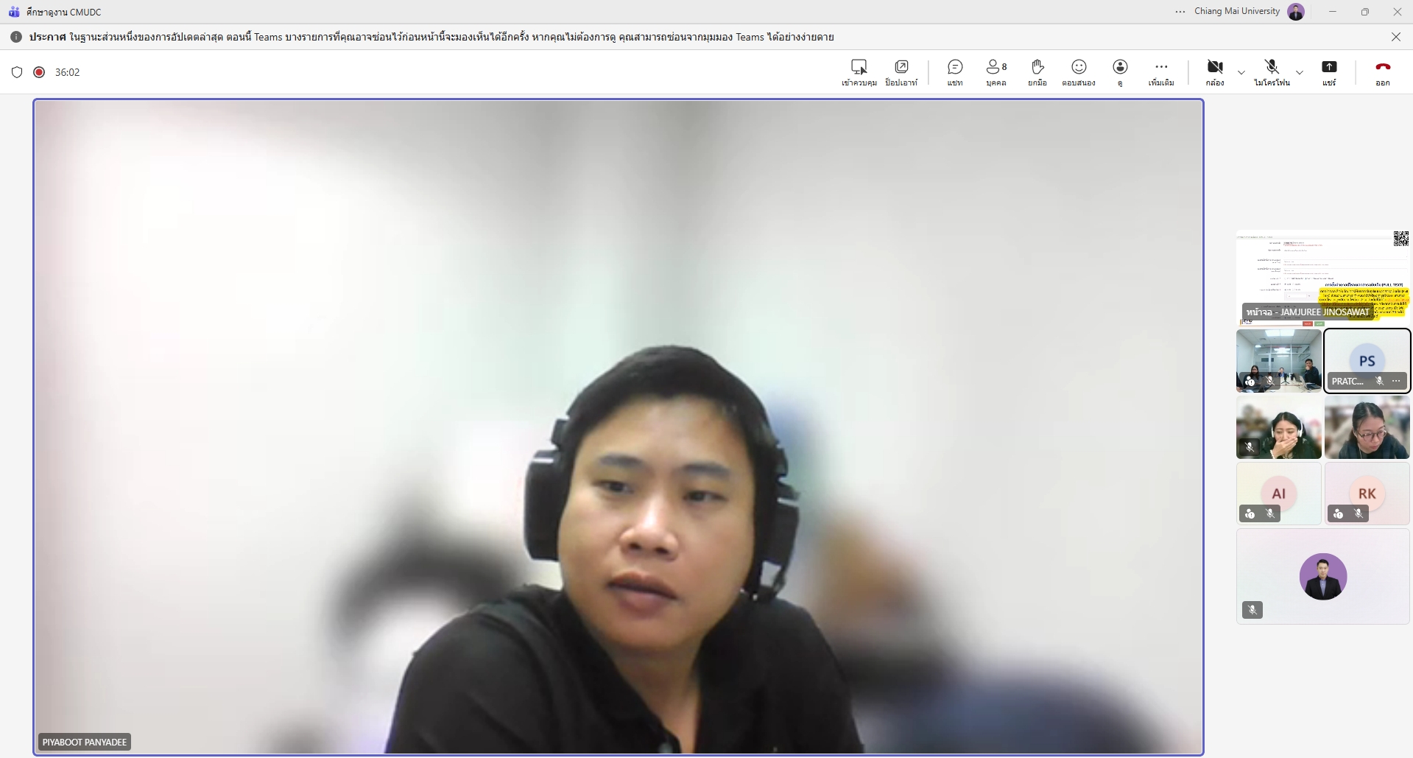
Task: Raise your hand (ยกมือ)
Action: coord(1037,72)
